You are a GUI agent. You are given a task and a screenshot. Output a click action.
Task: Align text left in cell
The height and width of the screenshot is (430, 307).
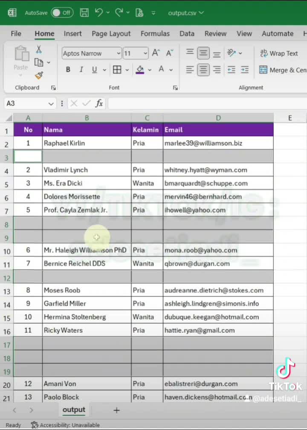[x=190, y=70]
